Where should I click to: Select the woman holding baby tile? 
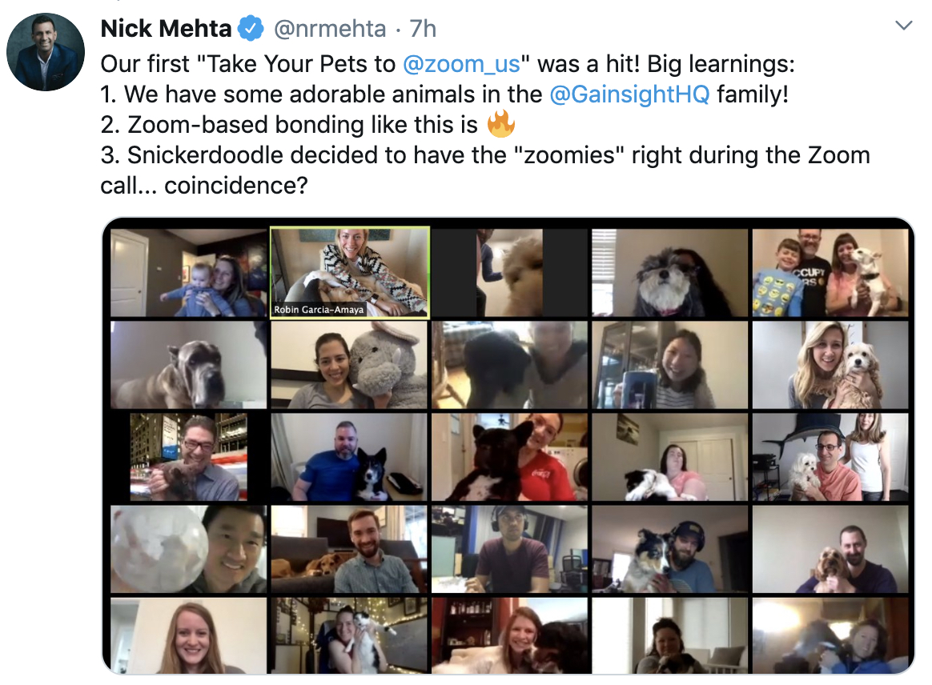[189, 273]
